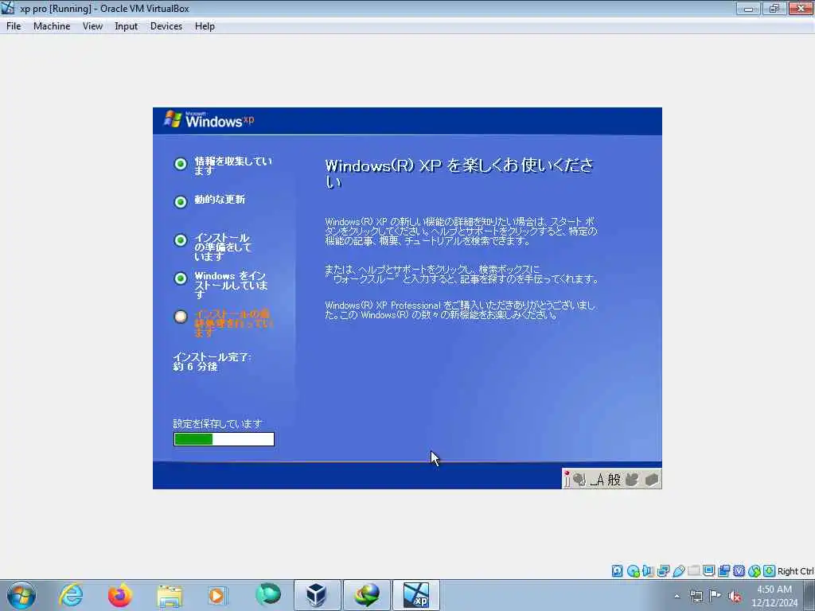This screenshot has width=815, height=611.
Task: Click the '設定を保存しています' status text
Action: (x=218, y=423)
